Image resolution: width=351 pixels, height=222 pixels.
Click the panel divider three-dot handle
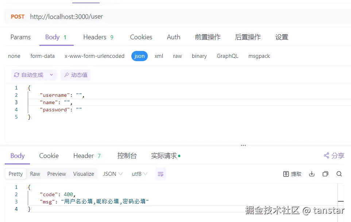pos(243,146)
